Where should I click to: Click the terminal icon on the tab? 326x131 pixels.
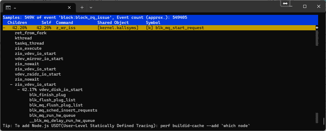tap(9, 7)
